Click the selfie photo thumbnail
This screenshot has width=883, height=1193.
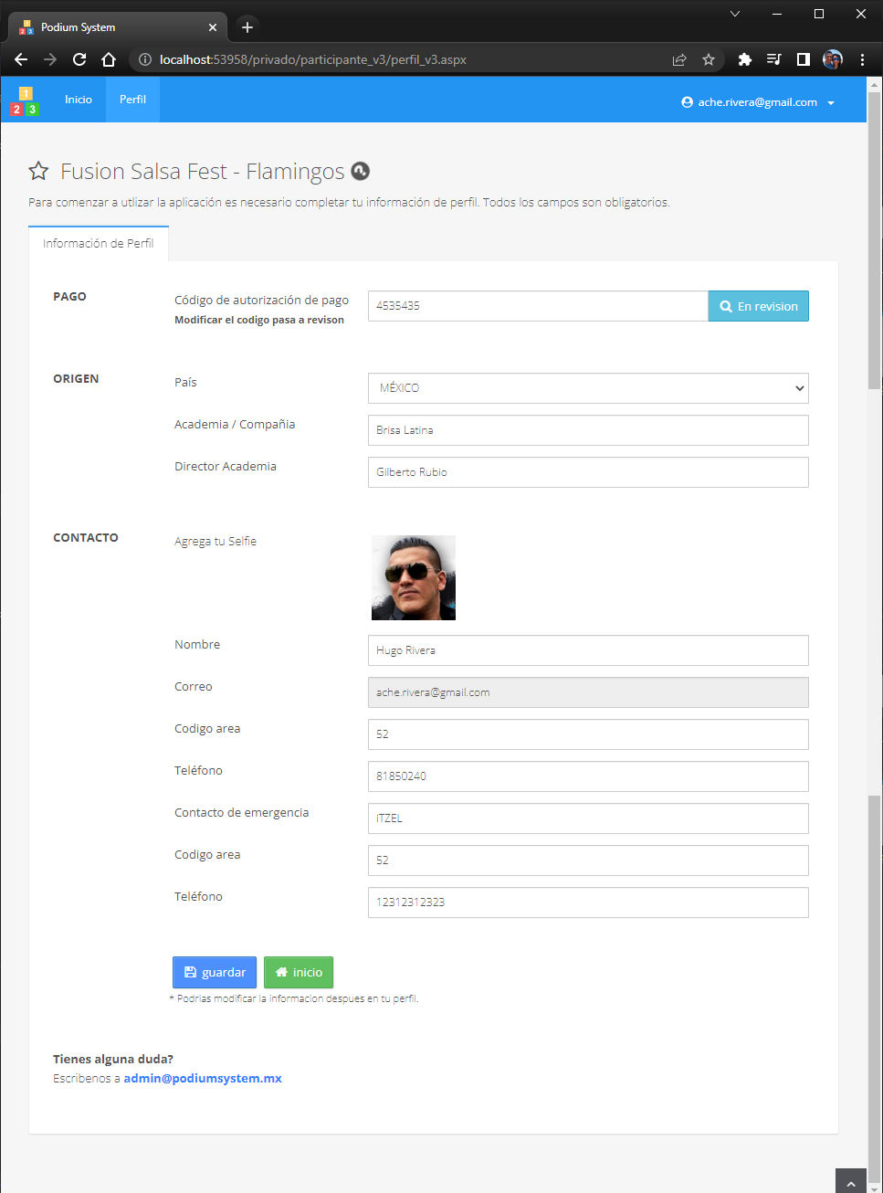coord(414,578)
